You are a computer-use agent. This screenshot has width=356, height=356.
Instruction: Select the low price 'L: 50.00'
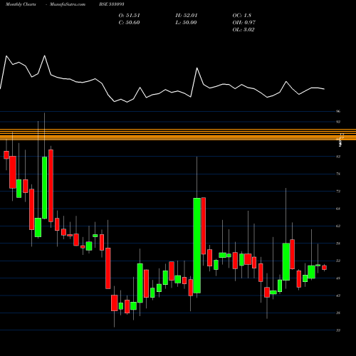[186, 23]
